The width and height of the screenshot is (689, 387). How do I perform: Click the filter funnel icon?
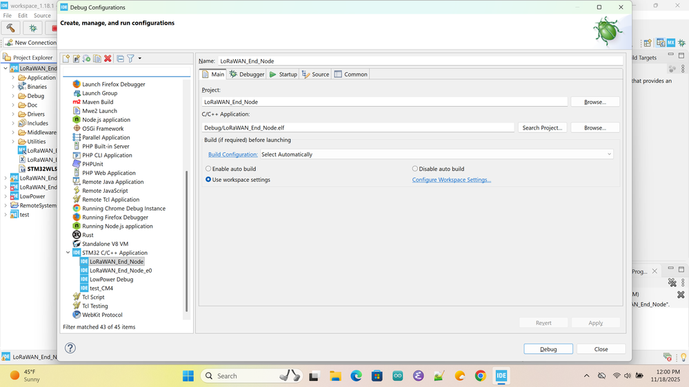[130, 59]
